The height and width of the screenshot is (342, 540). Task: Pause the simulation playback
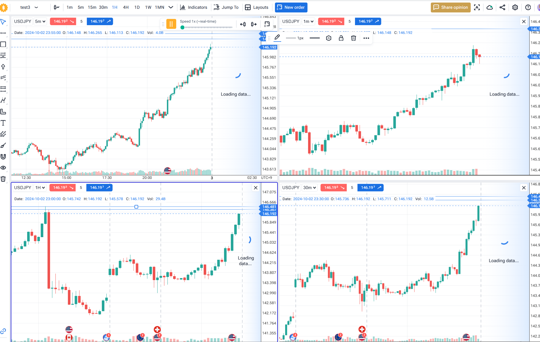pyautogui.click(x=171, y=24)
